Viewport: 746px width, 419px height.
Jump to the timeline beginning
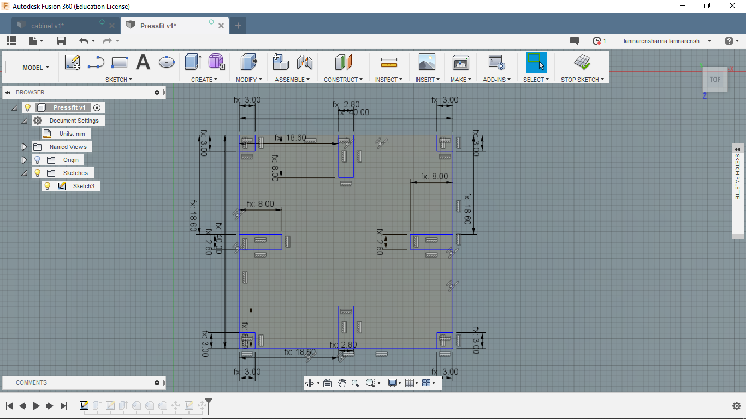9,406
